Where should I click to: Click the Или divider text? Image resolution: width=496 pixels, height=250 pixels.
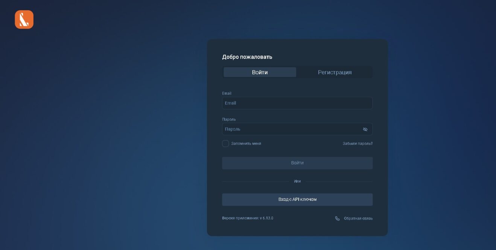tap(297, 181)
